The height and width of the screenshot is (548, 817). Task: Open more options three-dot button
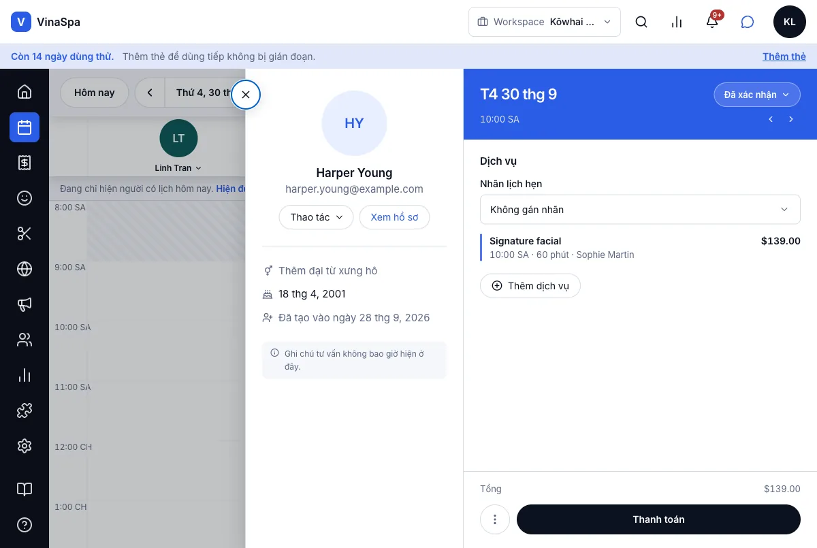click(x=495, y=519)
